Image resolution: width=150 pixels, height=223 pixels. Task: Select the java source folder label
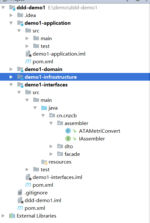tap(53, 108)
